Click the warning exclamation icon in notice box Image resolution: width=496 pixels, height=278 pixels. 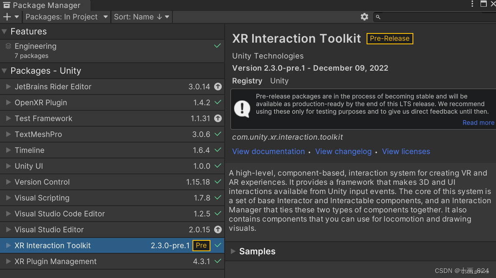242,109
